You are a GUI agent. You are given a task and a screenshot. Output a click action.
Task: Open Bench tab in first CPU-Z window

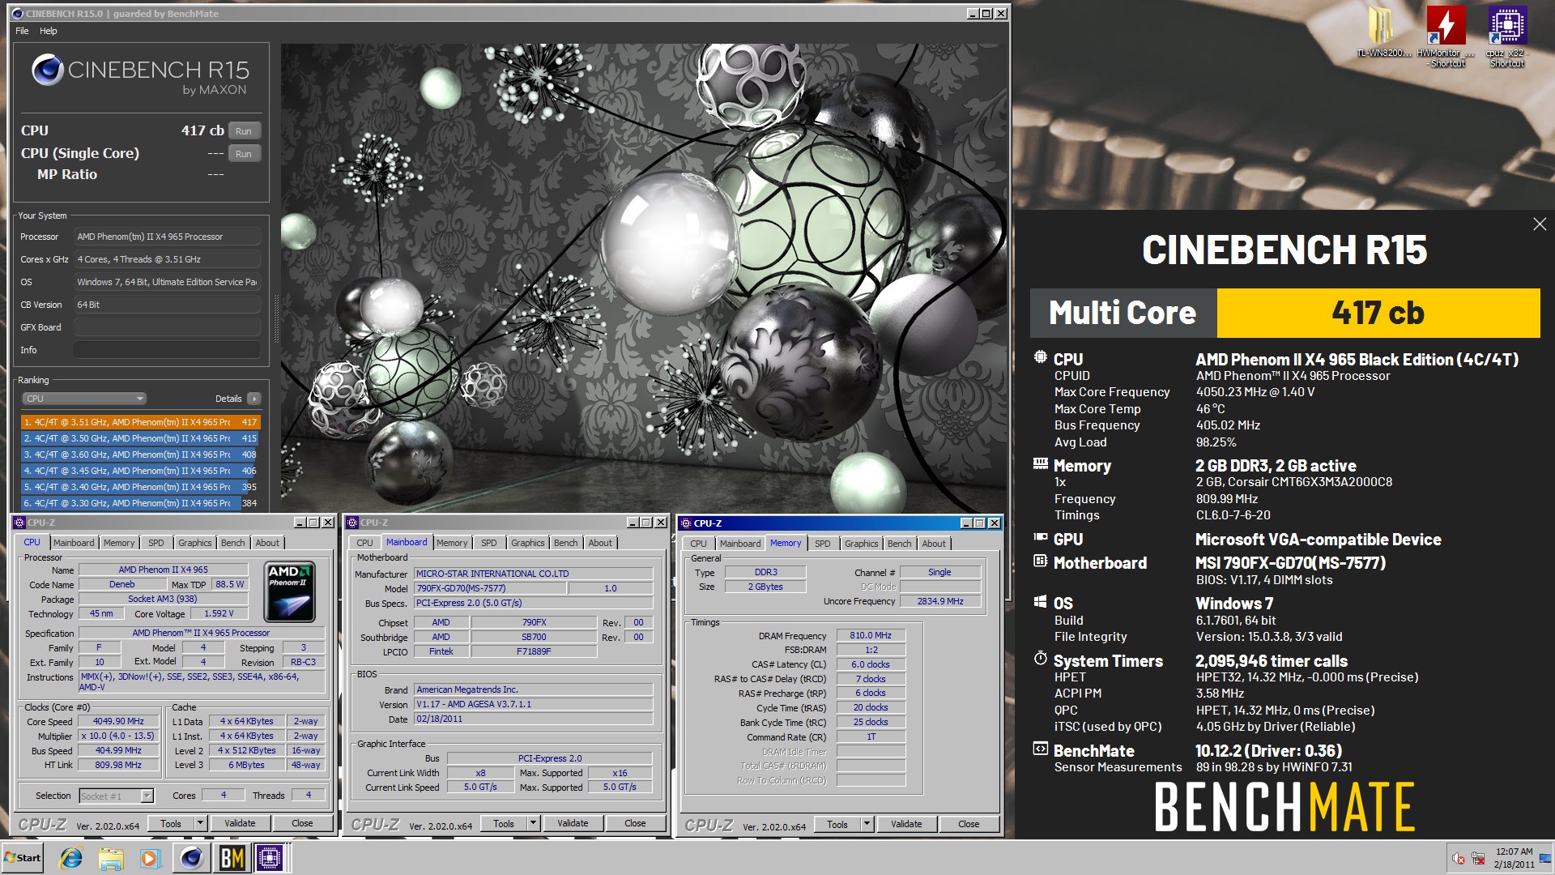(232, 543)
